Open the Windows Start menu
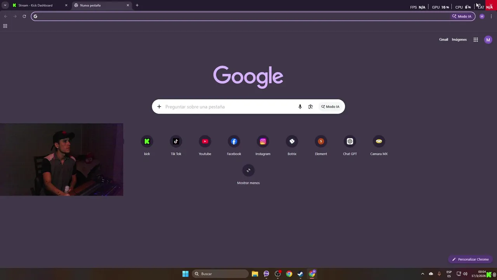 click(x=186, y=274)
